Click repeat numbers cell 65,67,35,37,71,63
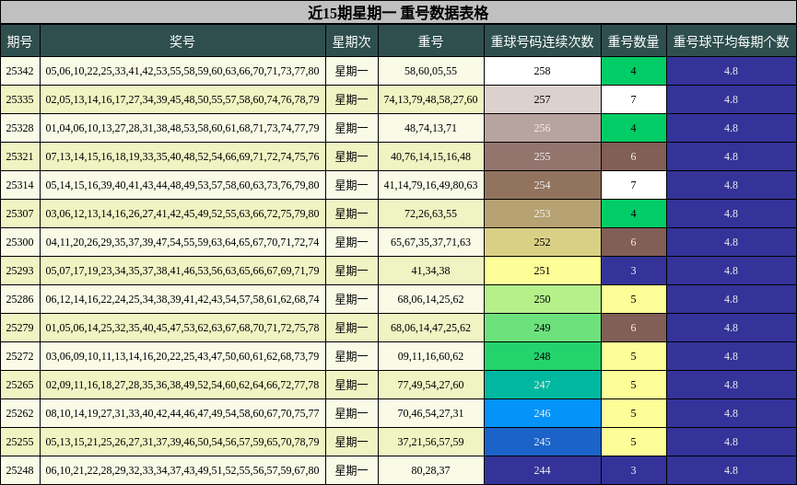The image size is (797, 485). pos(431,242)
